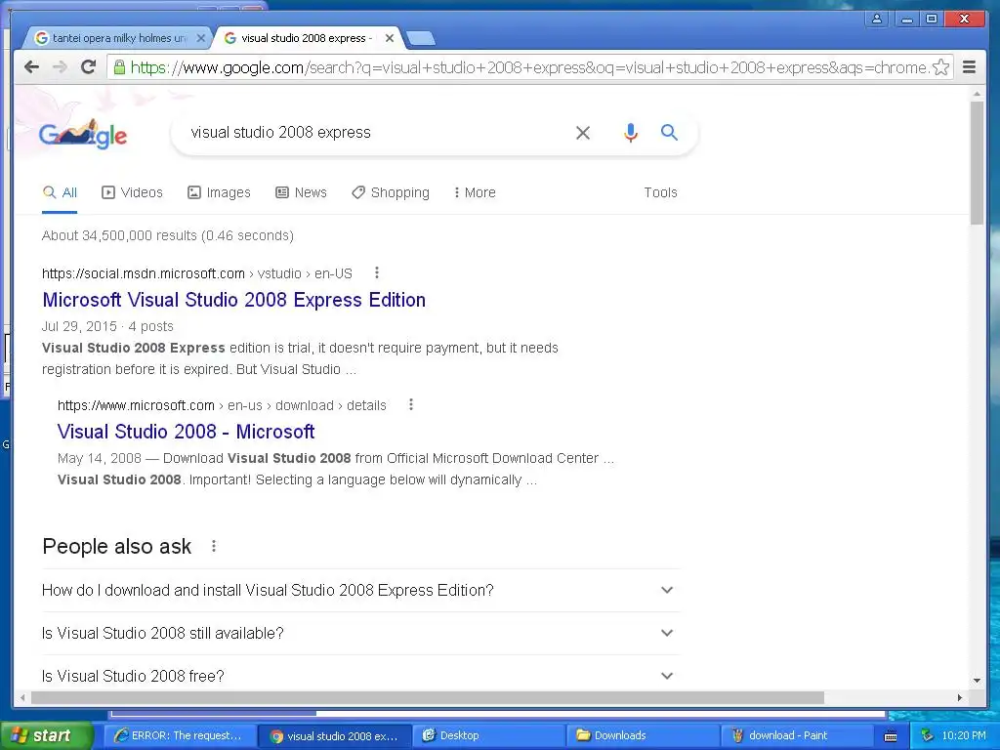
Task: Click the browser address bar URL
Action: pyautogui.click(x=529, y=67)
